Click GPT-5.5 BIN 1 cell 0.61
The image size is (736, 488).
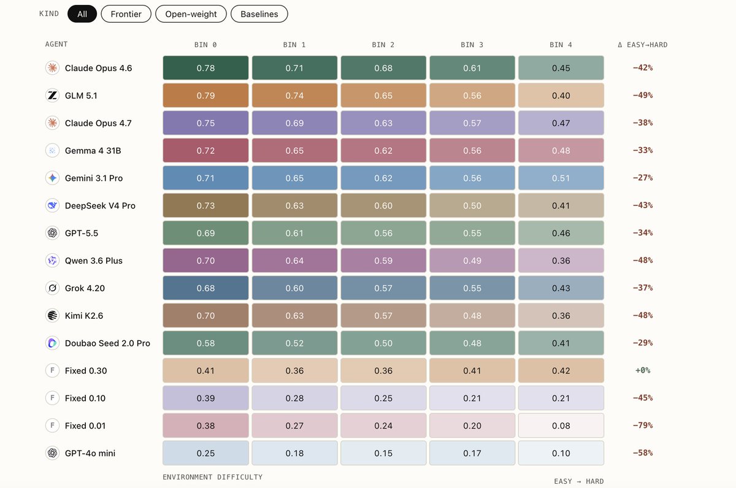294,233
